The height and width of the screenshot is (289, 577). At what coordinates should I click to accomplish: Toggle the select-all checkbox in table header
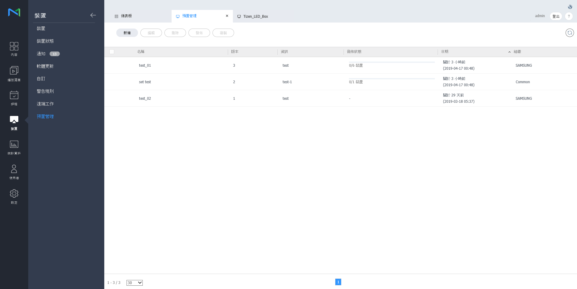pyautogui.click(x=112, y=52)
